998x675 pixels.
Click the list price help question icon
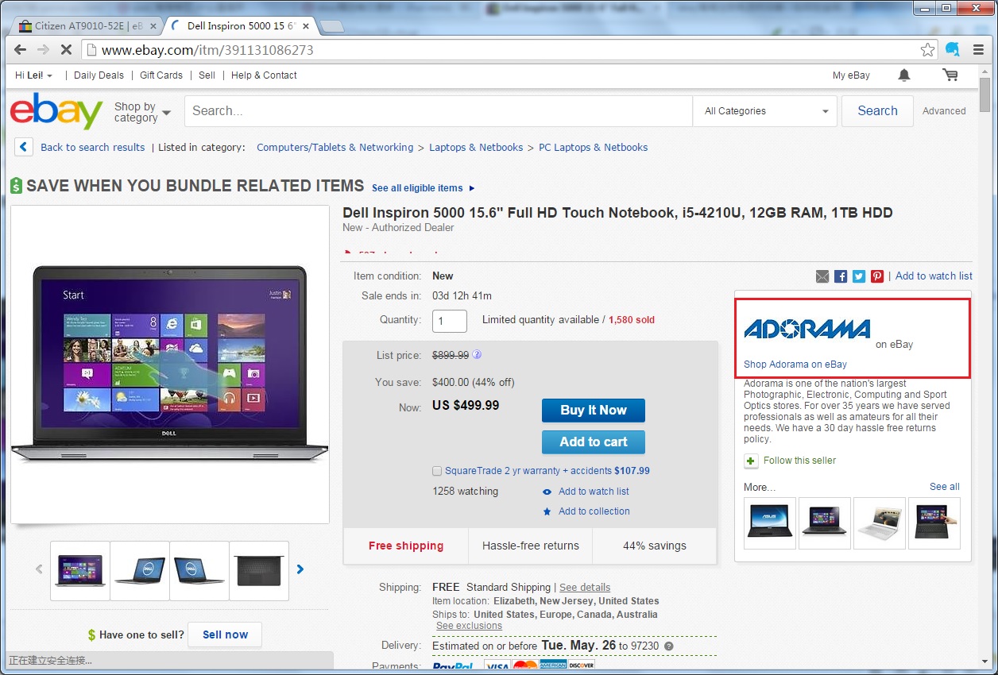tap(478, 355)
